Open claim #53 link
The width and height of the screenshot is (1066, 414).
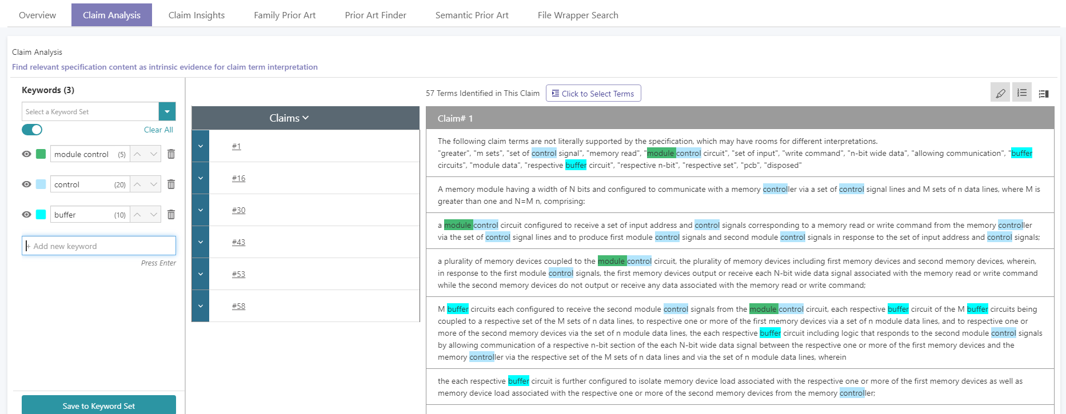238,274
